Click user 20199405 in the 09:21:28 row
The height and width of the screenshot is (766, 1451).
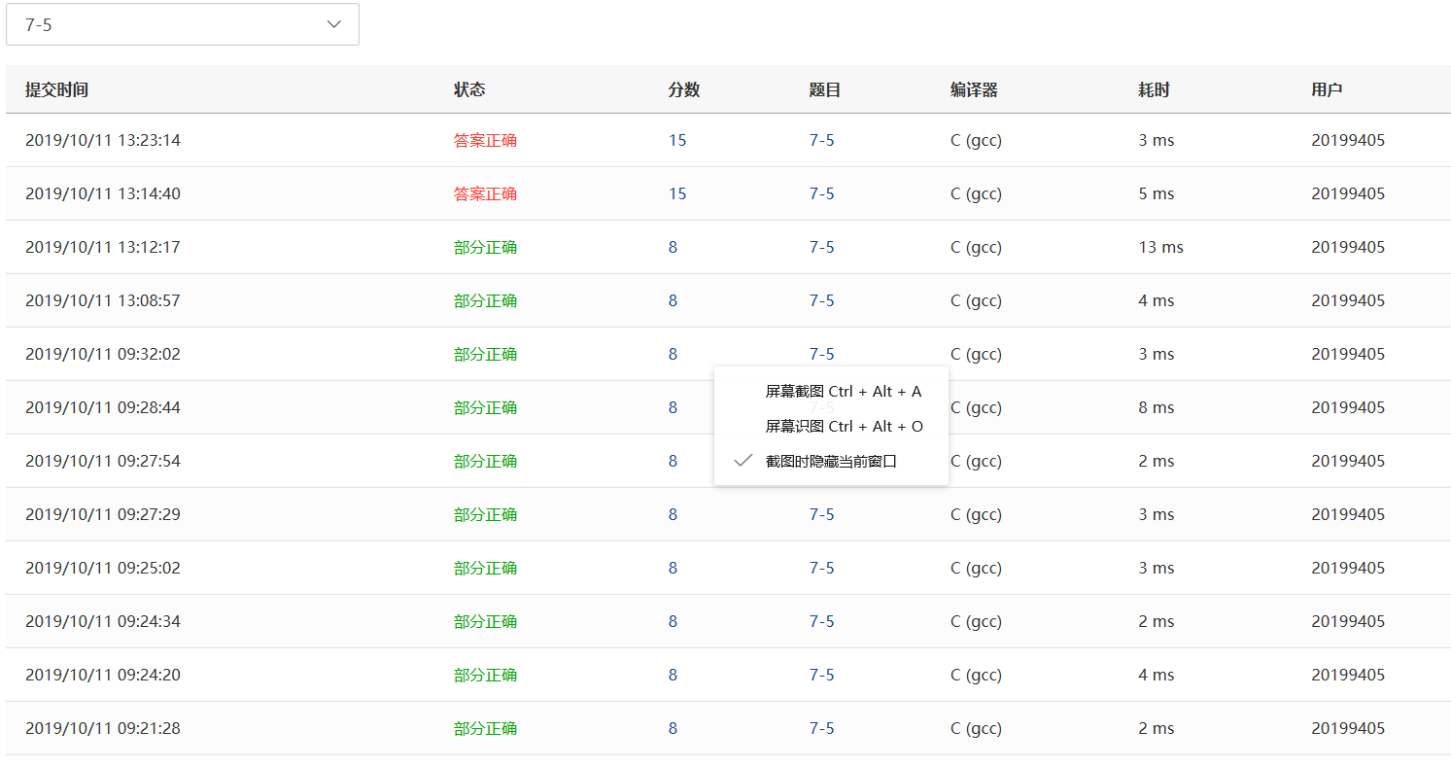tap(1348, 728)
